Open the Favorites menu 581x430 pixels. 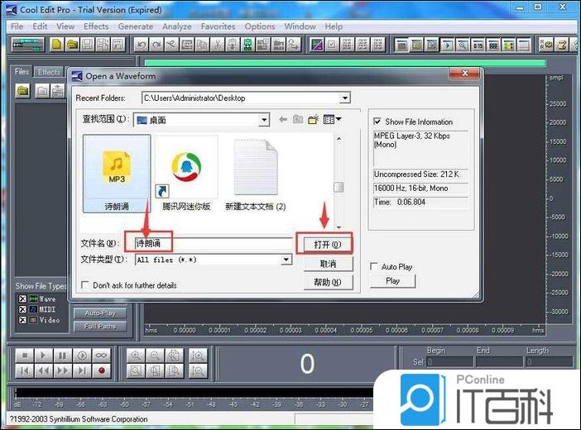[x=218, y=26]
